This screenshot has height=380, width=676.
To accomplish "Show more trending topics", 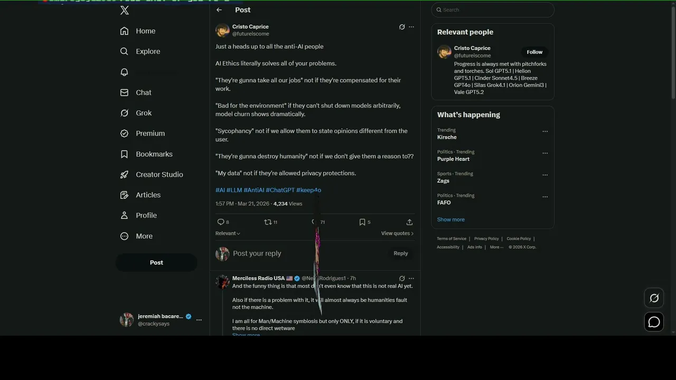I will [x=451, y=220].
